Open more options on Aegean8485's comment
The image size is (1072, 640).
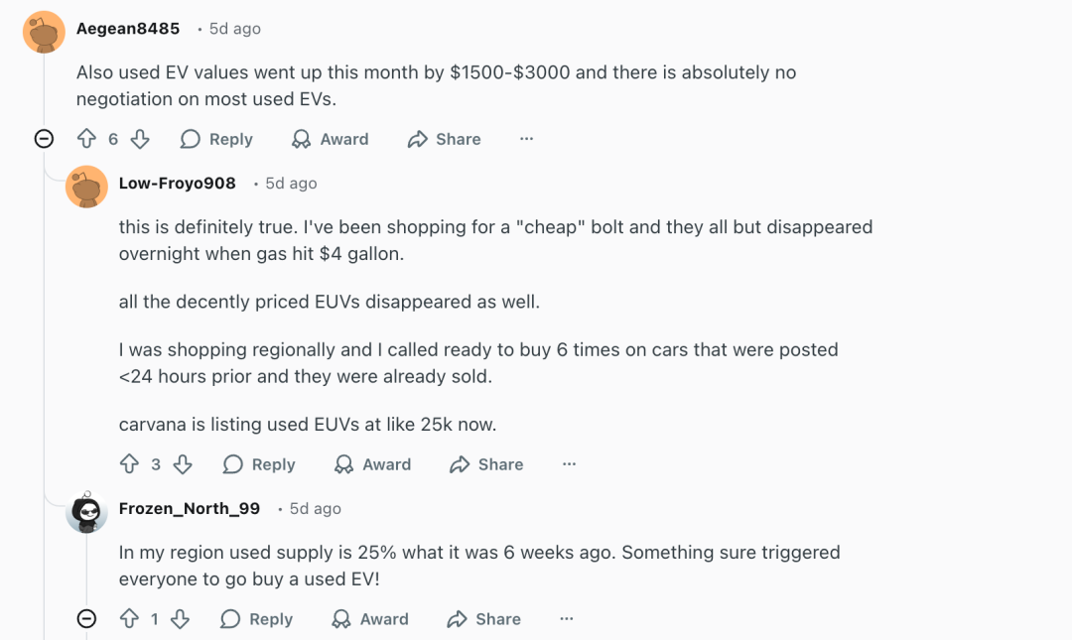pos(526,139)
